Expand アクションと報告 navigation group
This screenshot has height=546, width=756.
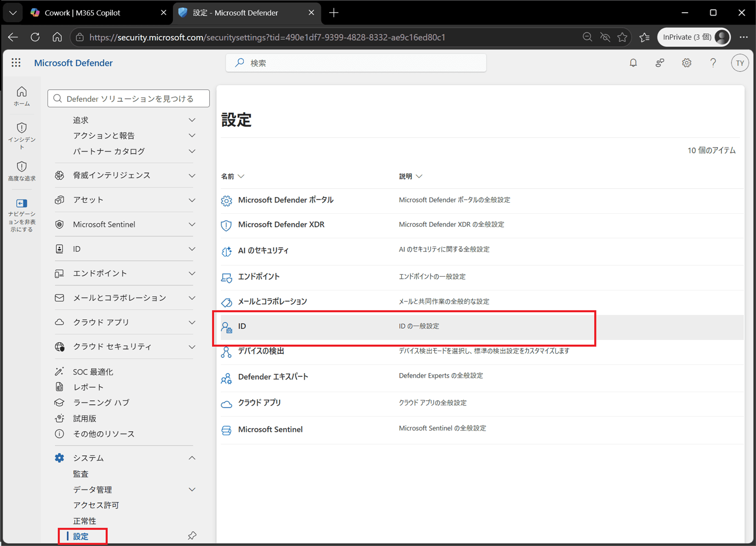(192, 136)
